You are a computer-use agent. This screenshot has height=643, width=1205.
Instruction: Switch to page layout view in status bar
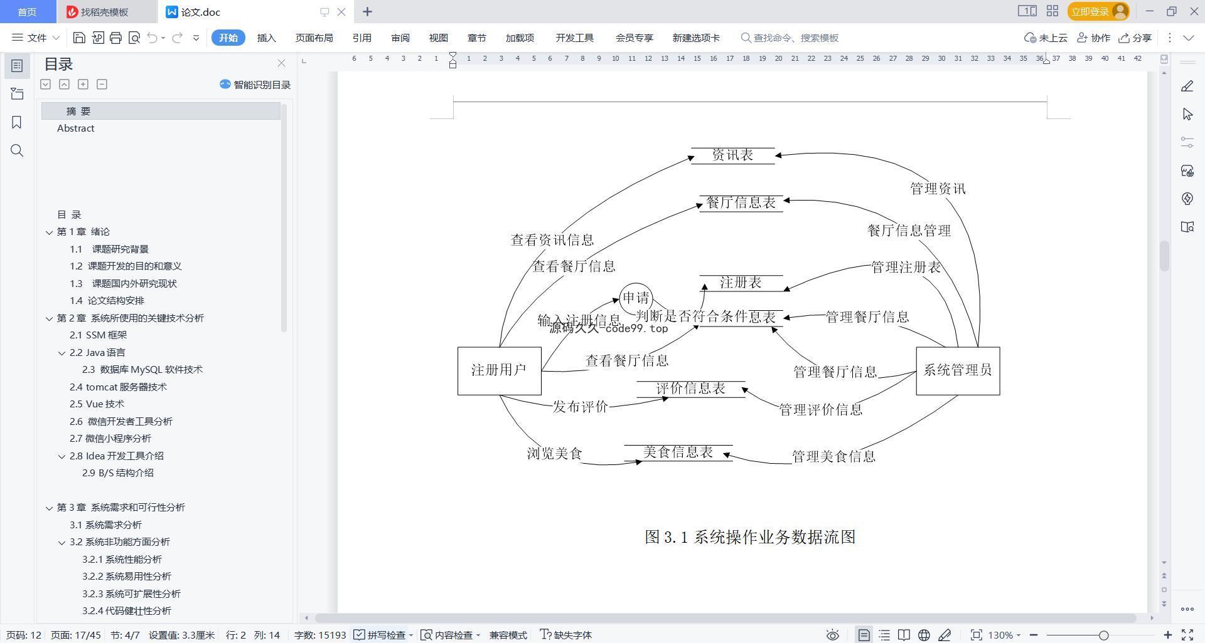[864, 635]
